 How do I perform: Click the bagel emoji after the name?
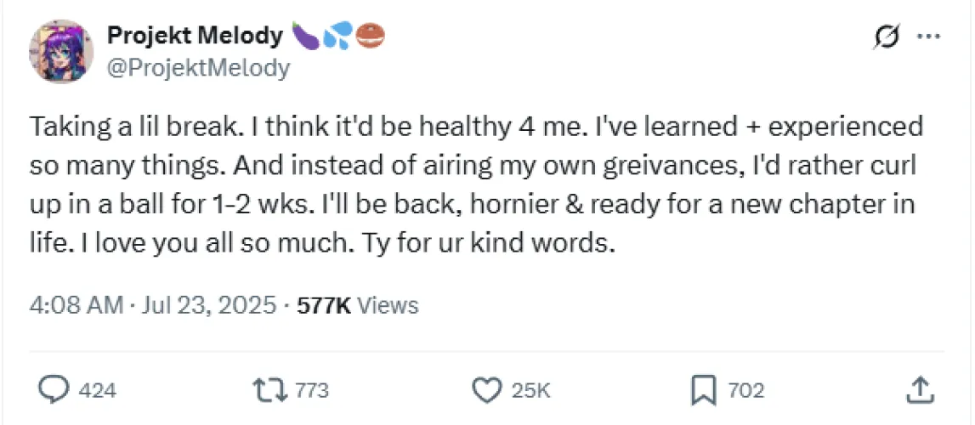pos(372,36)
